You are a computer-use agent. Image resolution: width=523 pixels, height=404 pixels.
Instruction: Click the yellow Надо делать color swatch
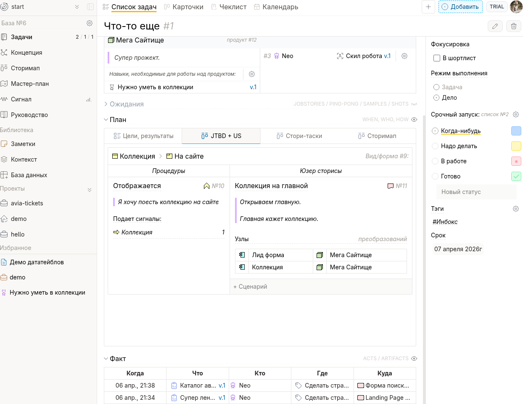coord(516,146)
